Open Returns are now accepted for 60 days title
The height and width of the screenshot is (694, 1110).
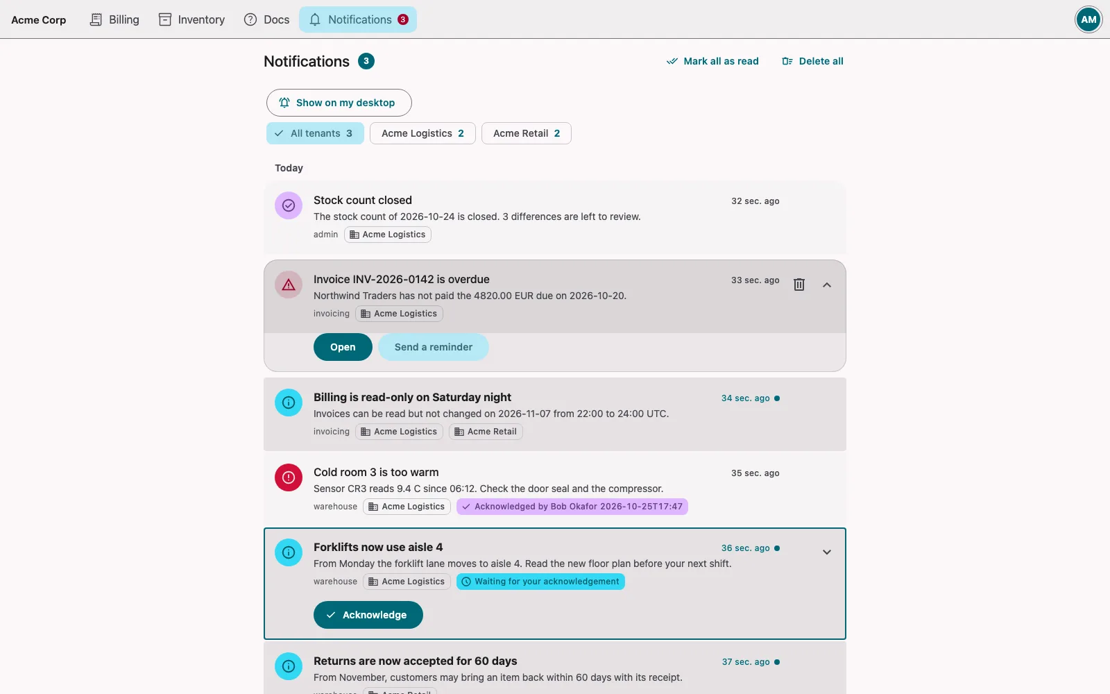coord(416,661)
